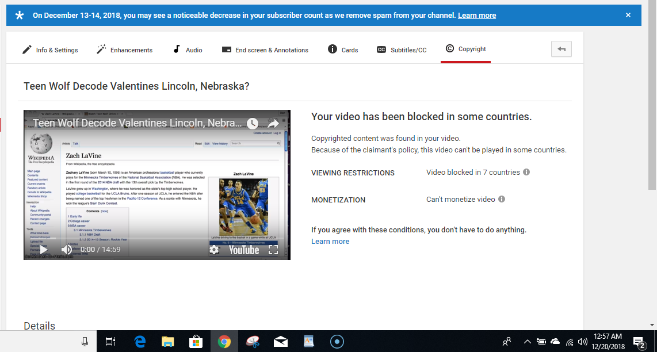Viewport: 657px width, 352px height.
Task: Click the back arrow button
Action: [x=561, y=49]
